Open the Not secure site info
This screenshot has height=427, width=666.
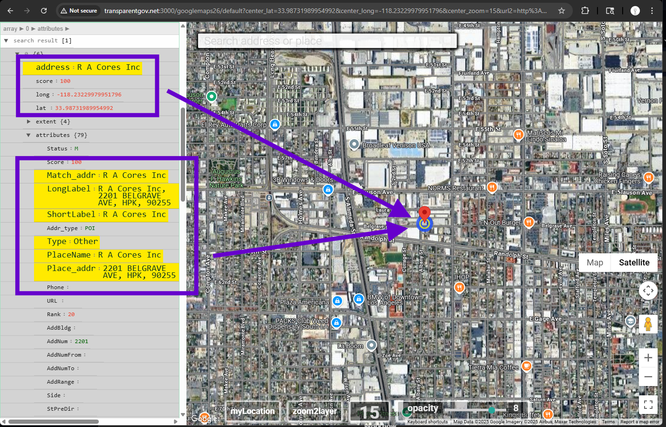pos(79,11)
